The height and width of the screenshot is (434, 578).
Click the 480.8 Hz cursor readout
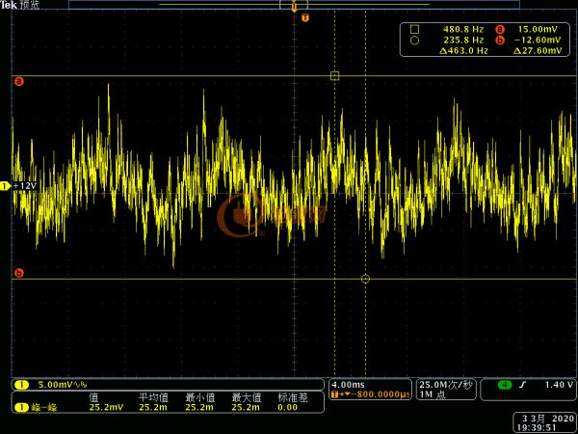coord(463,29)
